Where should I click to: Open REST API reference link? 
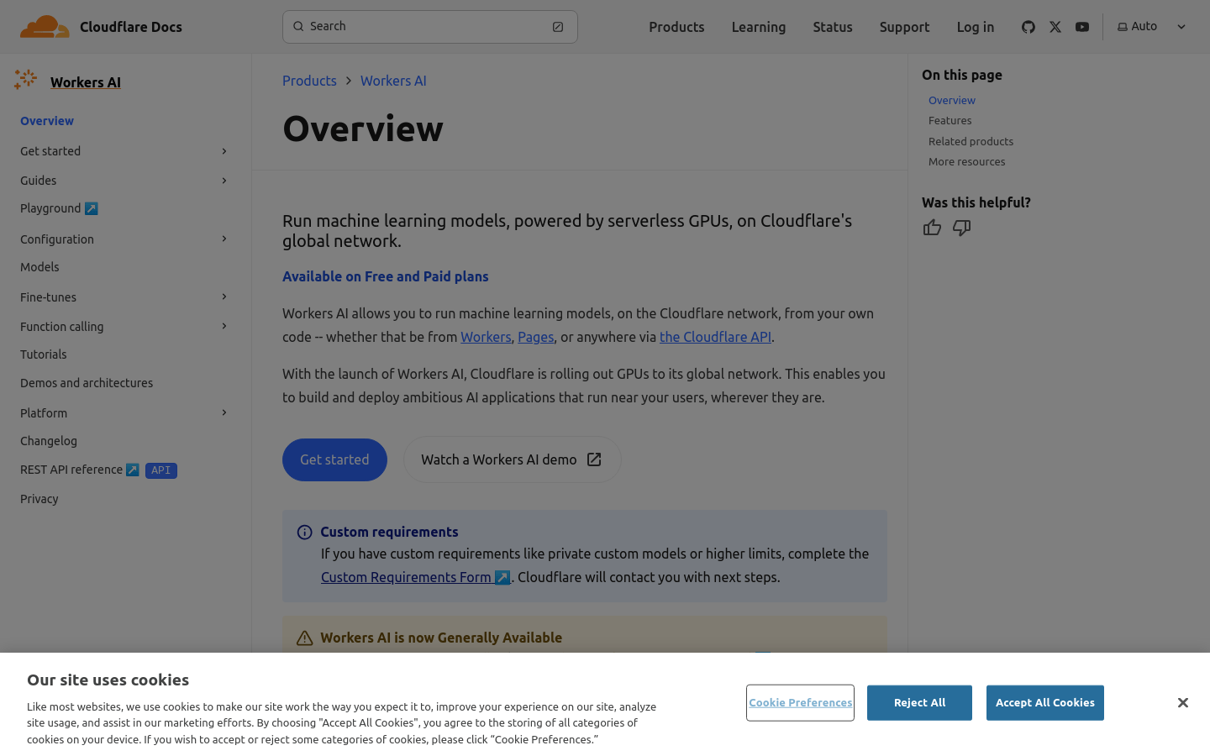click(x=80, y=470)
